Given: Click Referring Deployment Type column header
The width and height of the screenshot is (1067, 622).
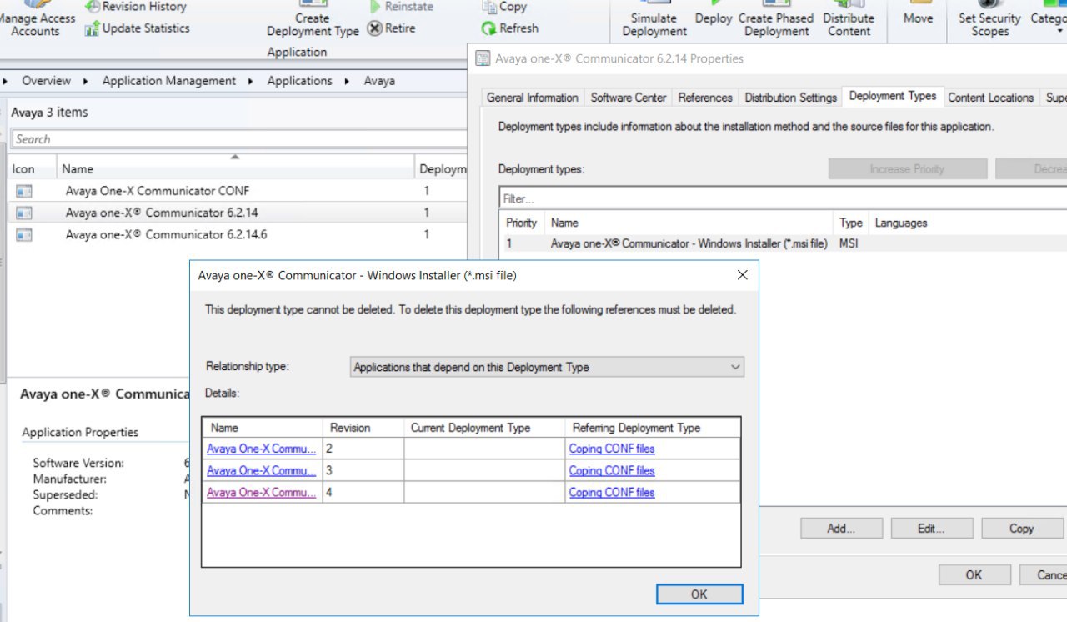Looking at the screenshot, I should 652,428.
